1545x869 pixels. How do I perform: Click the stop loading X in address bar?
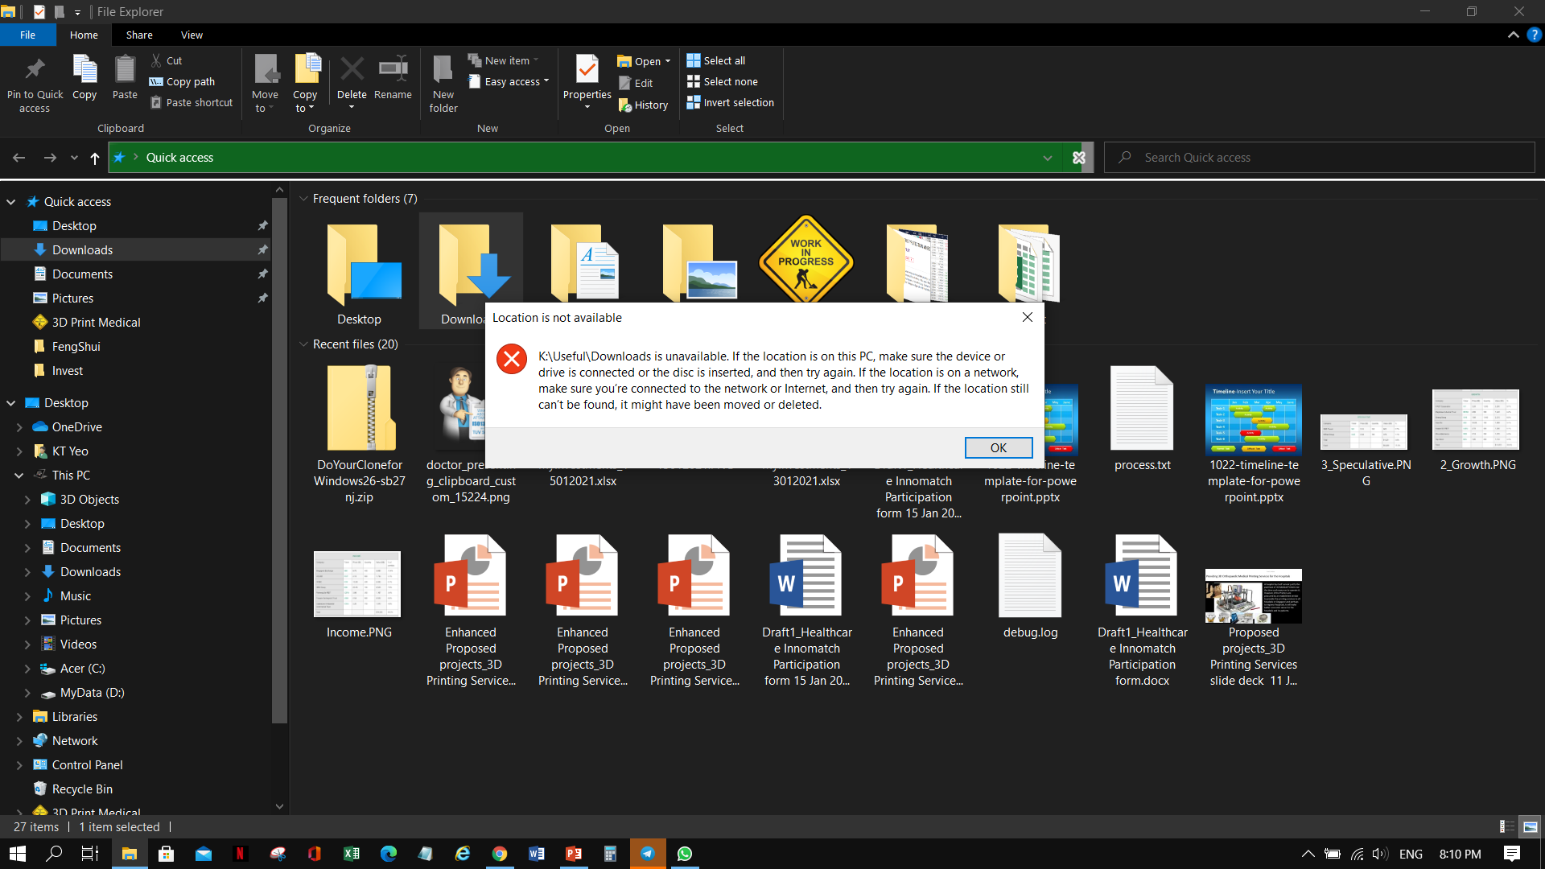click(x=1079, y=158)
